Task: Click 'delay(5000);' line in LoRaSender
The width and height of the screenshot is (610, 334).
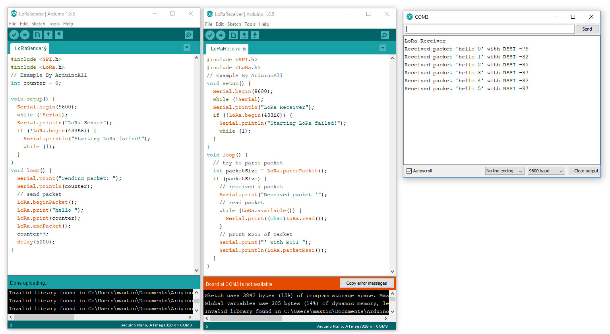Action: 36,242
